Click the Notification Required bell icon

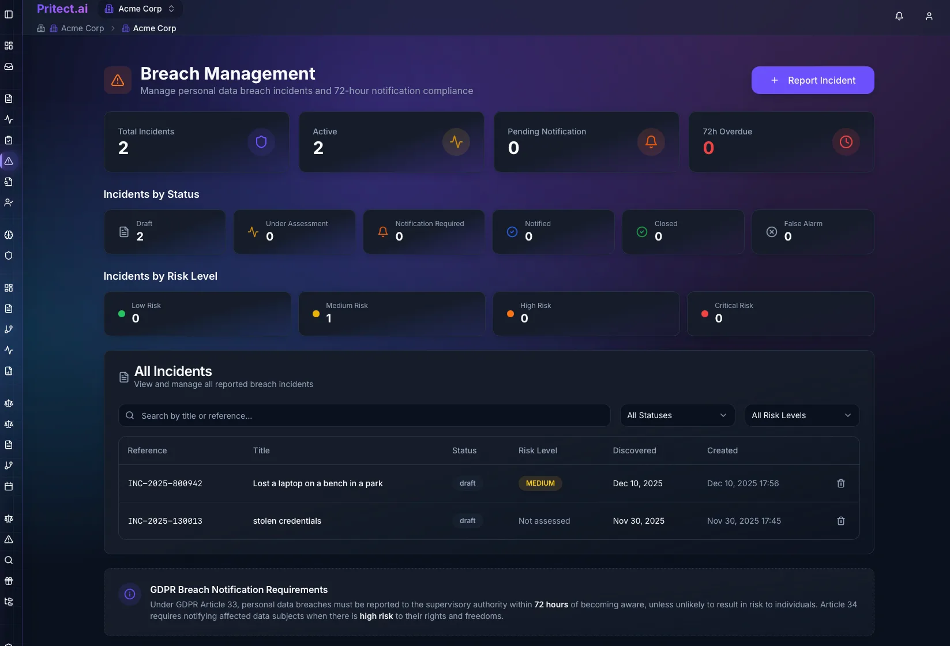pos(383,232)
